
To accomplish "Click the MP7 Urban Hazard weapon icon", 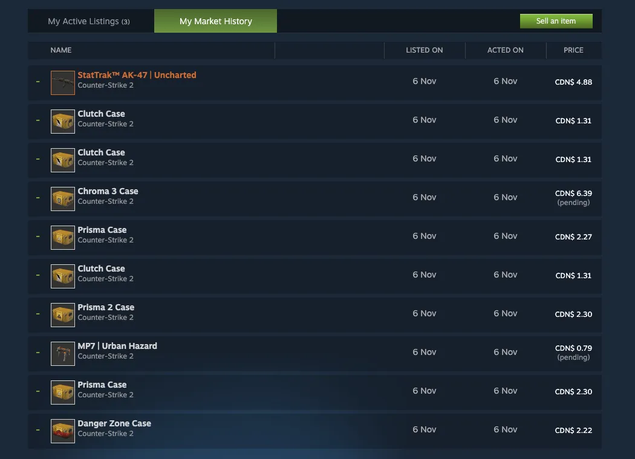I will tap(62, 353).
